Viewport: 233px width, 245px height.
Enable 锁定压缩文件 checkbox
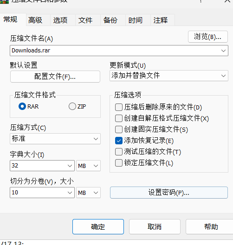(x=119, y=163)
